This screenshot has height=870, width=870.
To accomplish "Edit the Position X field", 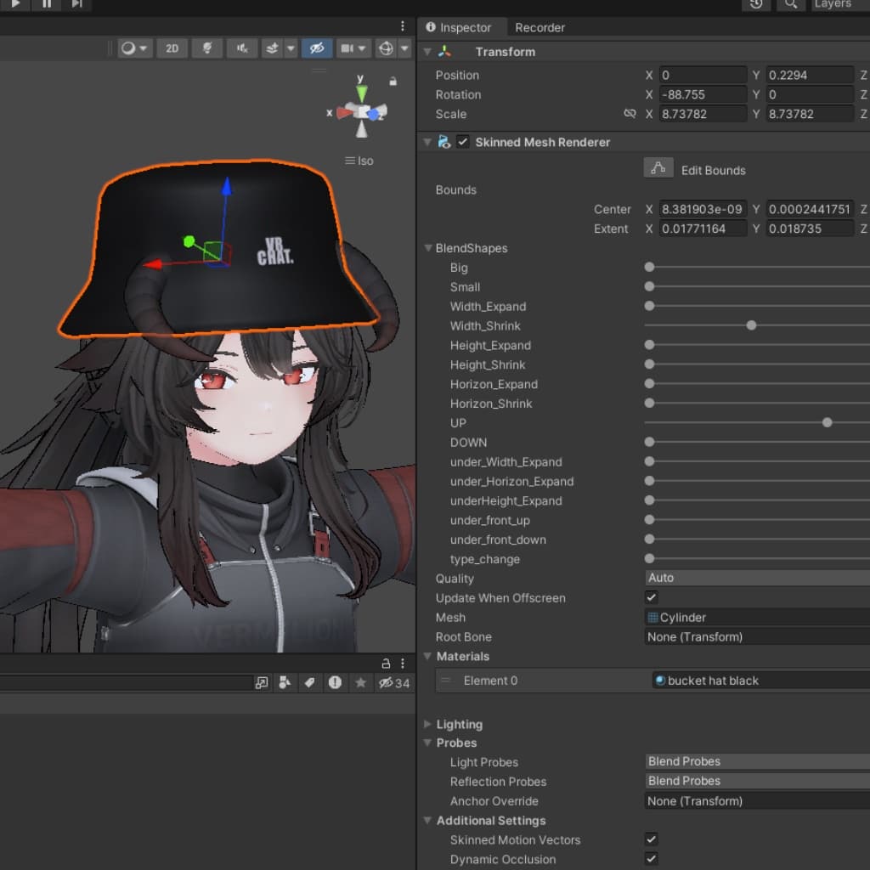I will [x=703, y=75].
